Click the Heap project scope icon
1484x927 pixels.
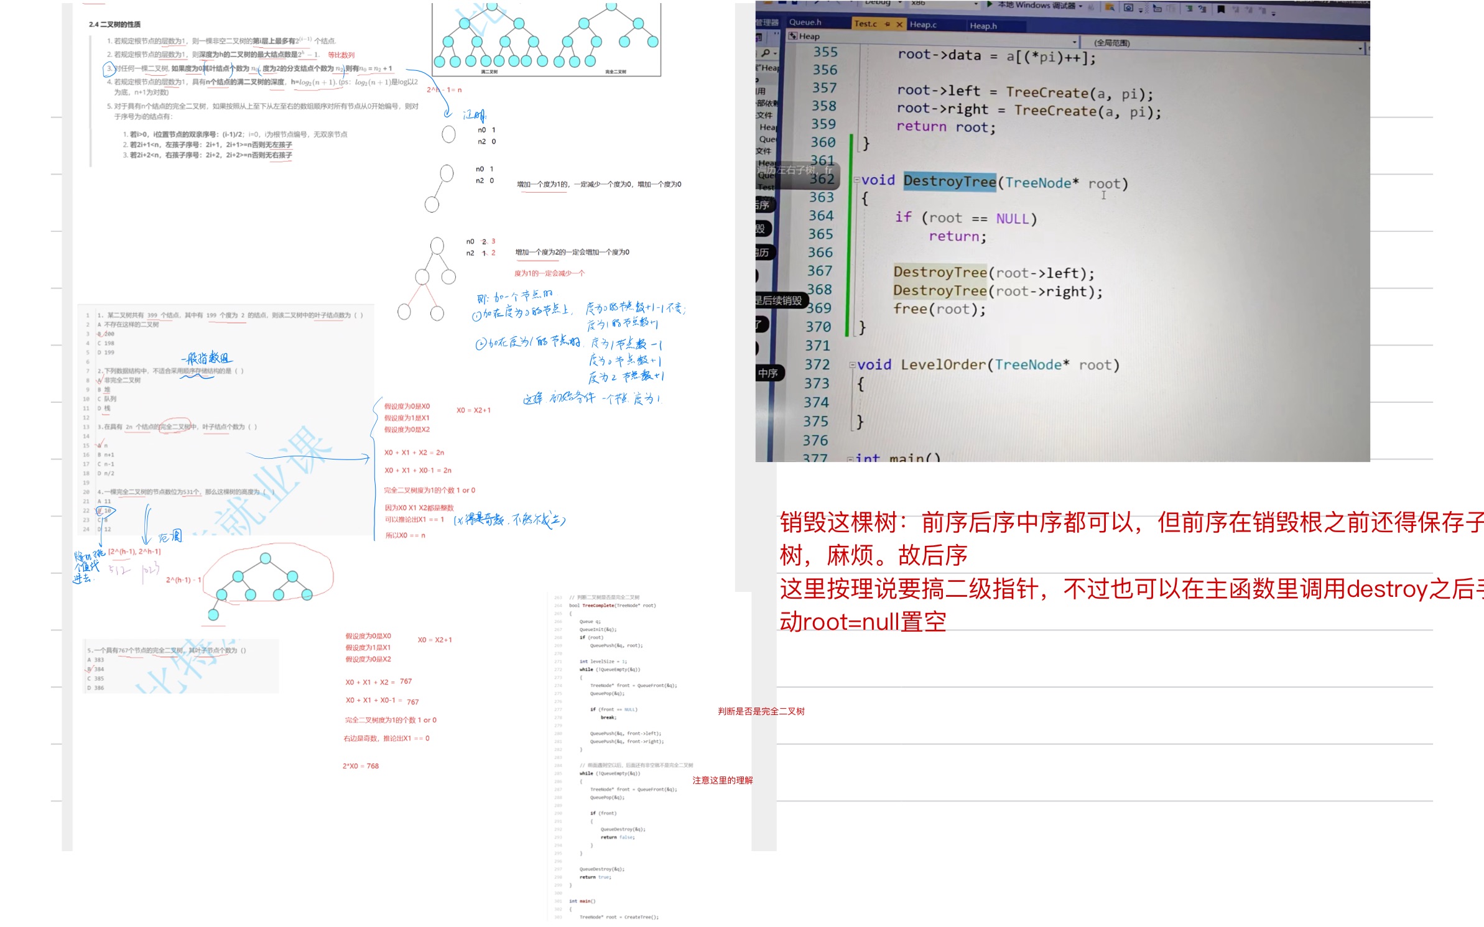click(793, 36)
